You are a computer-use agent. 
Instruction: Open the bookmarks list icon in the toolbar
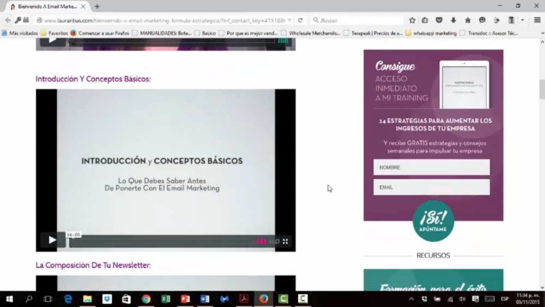tap(425, 21)
